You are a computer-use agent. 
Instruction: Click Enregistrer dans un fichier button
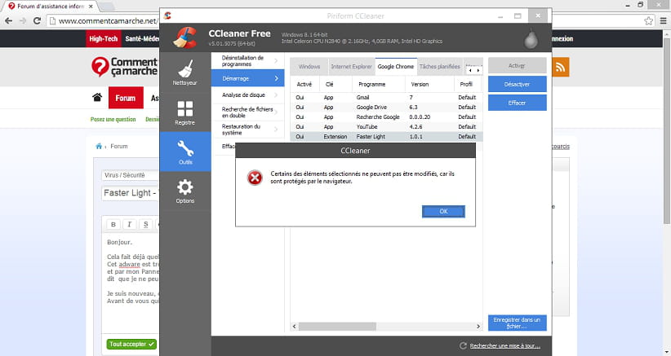click(x=517, y=323)
